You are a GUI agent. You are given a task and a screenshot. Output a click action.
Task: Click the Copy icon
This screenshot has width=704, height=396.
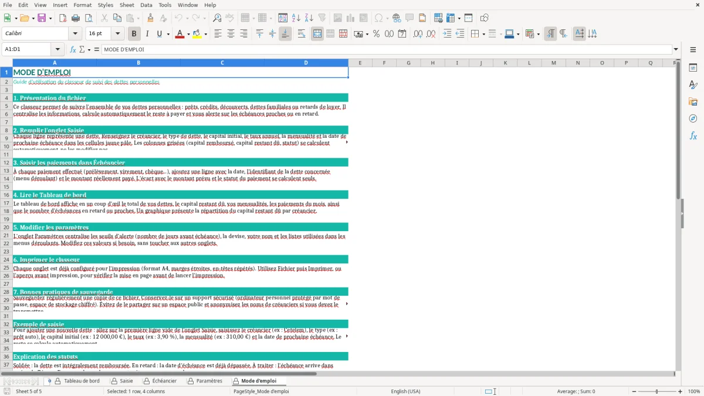[x=117, y=18]
